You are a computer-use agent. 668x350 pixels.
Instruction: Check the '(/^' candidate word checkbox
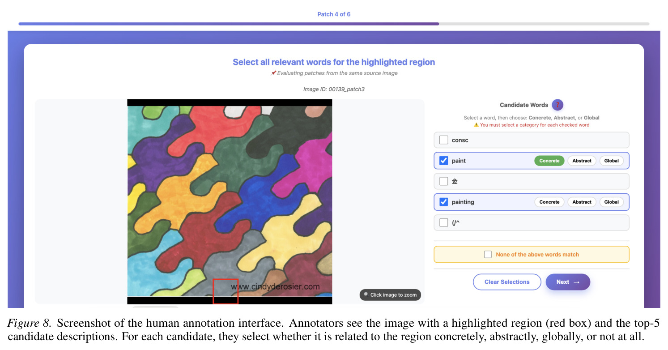point(443,222)
